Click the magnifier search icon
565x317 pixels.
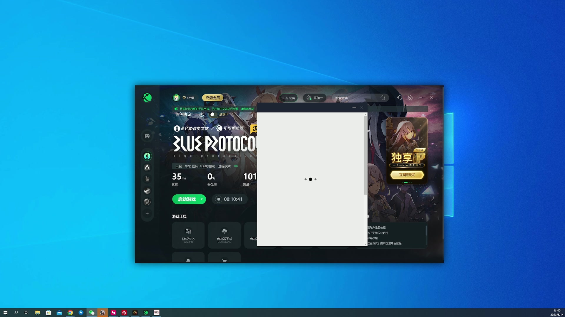pos(383,98)
